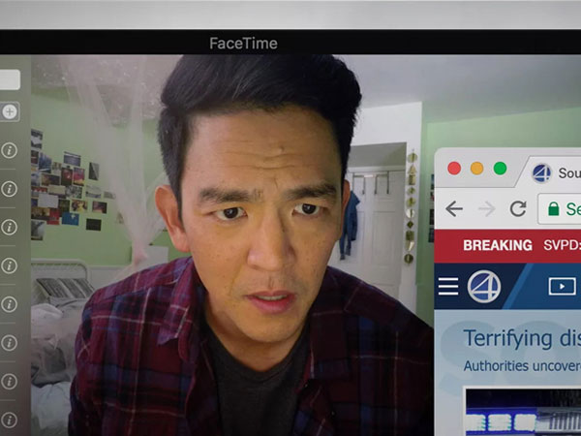Click the green secure padlock icon
Screen dimensions: 581x436
(554, 208)
